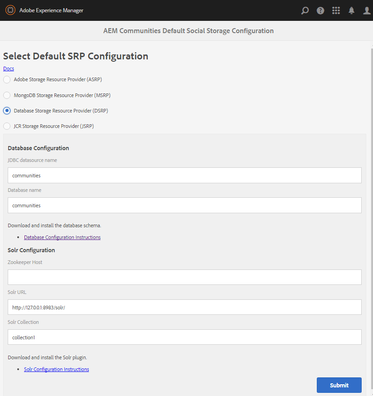Pick JCR Storage Resource Provider (JSRP)
The height and width of the screenshot is (396, 373).
coord(7,126)
